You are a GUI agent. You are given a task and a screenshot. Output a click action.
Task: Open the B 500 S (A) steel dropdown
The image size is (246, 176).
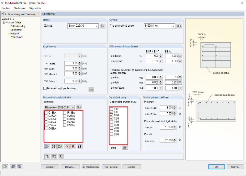(x=173, y=26)
